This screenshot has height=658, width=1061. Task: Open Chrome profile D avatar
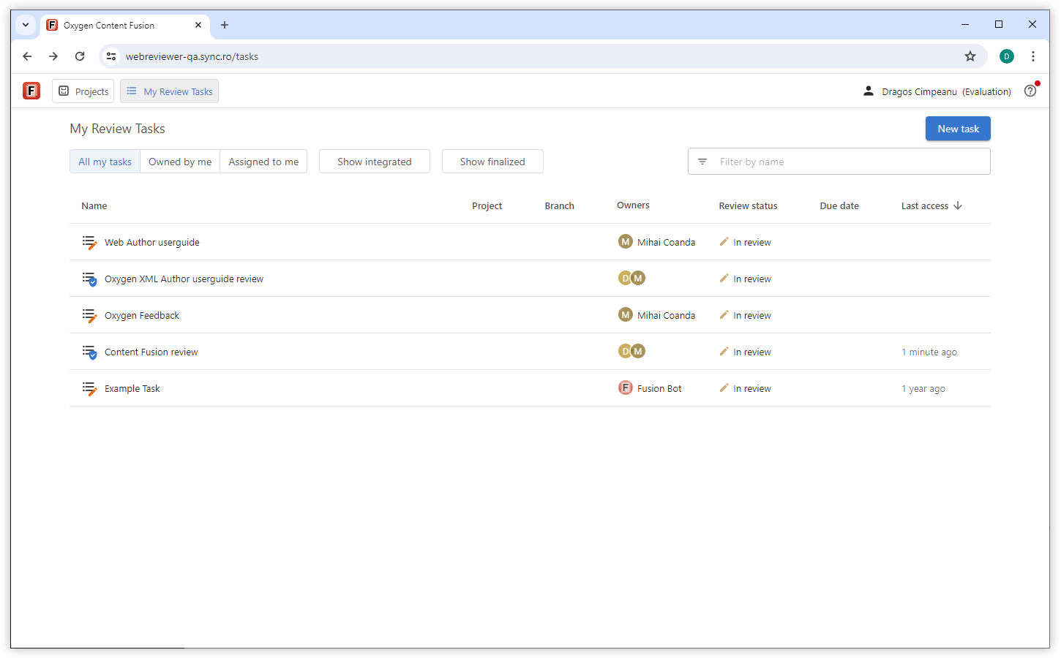click(1007, 56)
